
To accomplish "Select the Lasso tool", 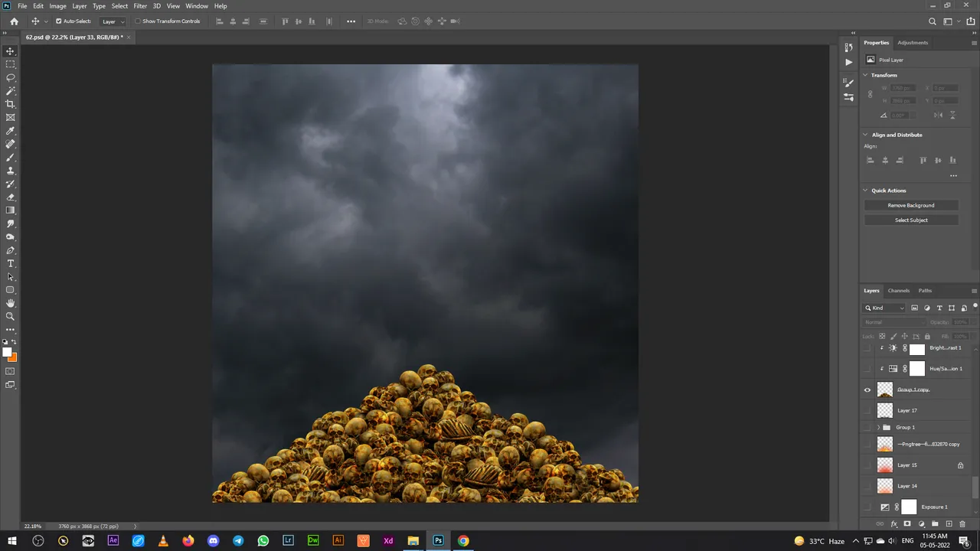I will 11,77.
